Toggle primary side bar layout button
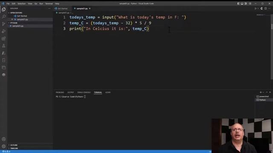Screen dimensions: 273x153 coord(238,3)
